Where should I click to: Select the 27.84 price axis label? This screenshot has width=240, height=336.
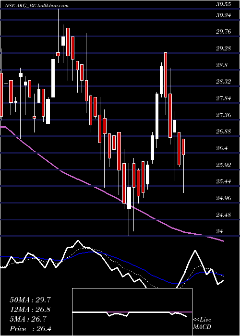224,98
